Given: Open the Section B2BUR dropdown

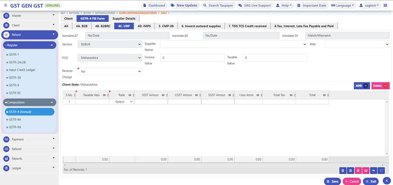Looking at the screenshot, I should click(x=109, y=45).
